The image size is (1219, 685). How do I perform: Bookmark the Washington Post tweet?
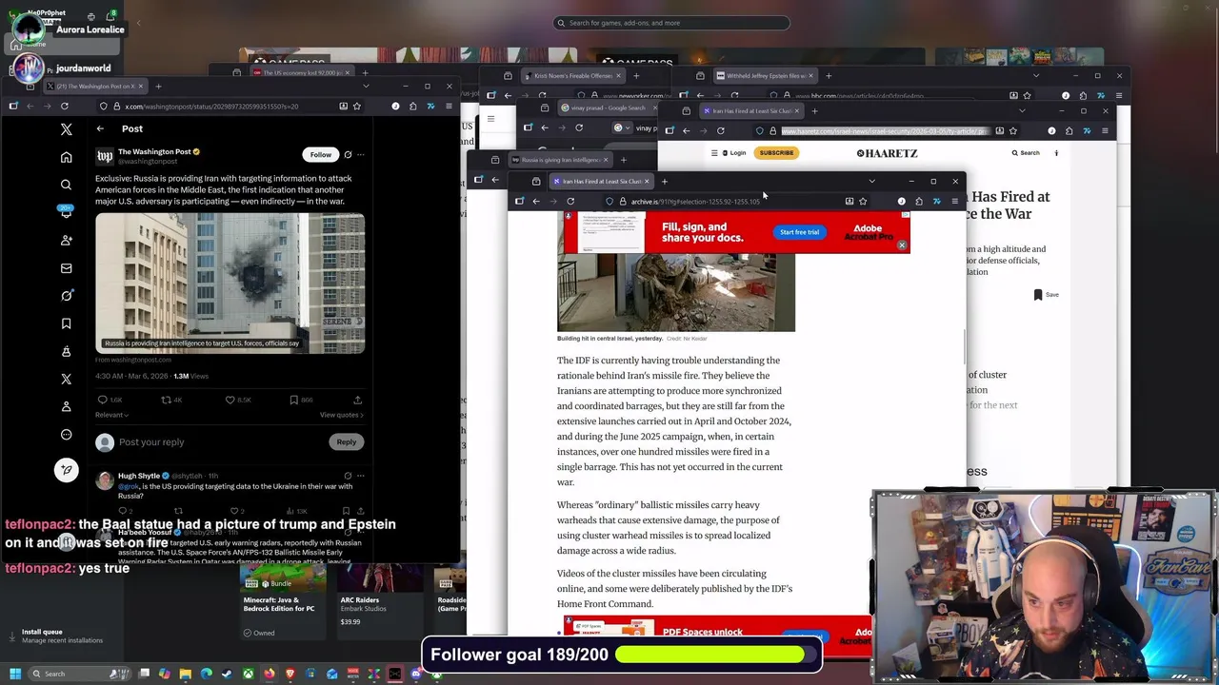click(293, 400)
